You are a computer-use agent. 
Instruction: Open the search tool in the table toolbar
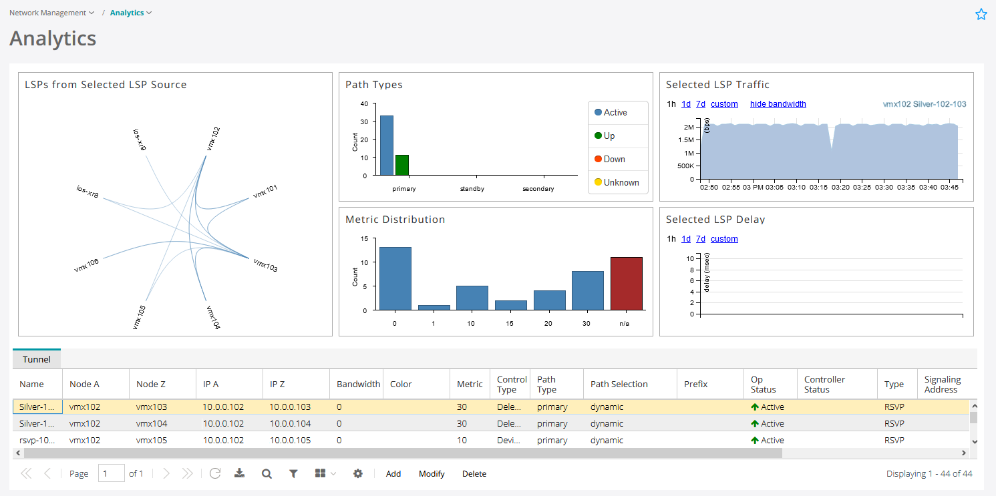pos(267,473)
